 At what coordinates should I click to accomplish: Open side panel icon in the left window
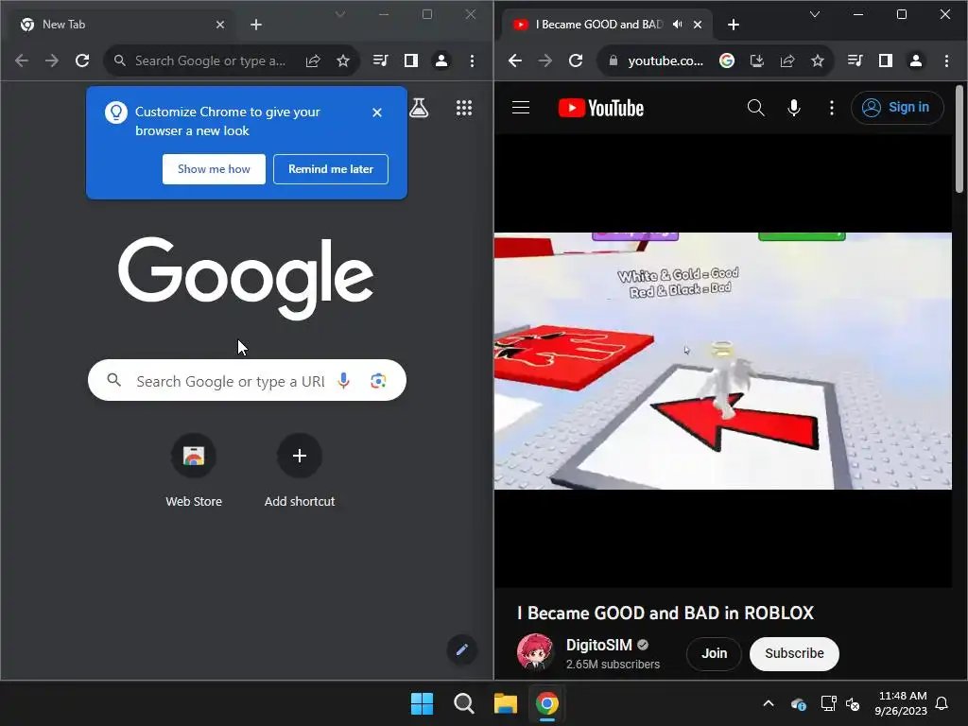410,60
